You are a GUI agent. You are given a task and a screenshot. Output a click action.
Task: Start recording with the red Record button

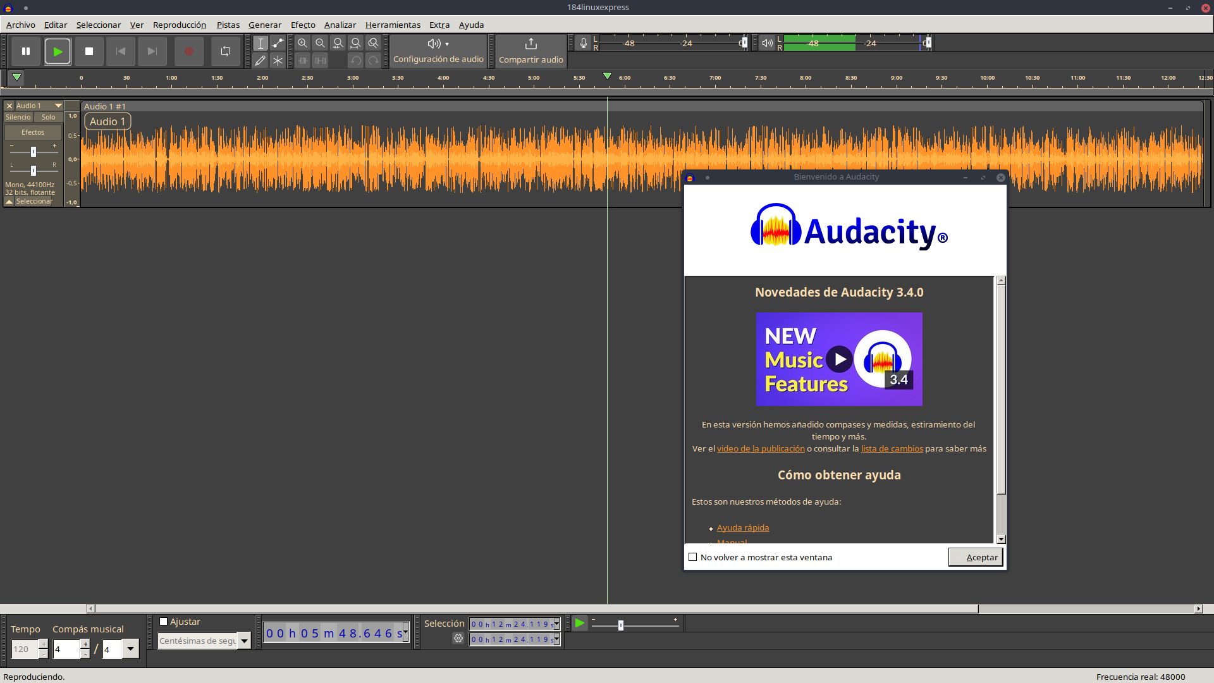pyautogui.click(x=188, y=51)
